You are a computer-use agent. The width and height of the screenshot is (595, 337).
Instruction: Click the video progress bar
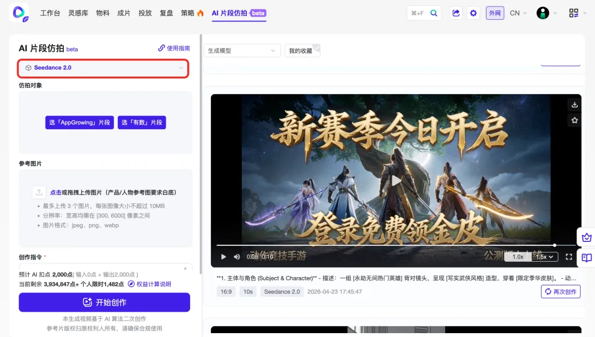click(386, 245)
